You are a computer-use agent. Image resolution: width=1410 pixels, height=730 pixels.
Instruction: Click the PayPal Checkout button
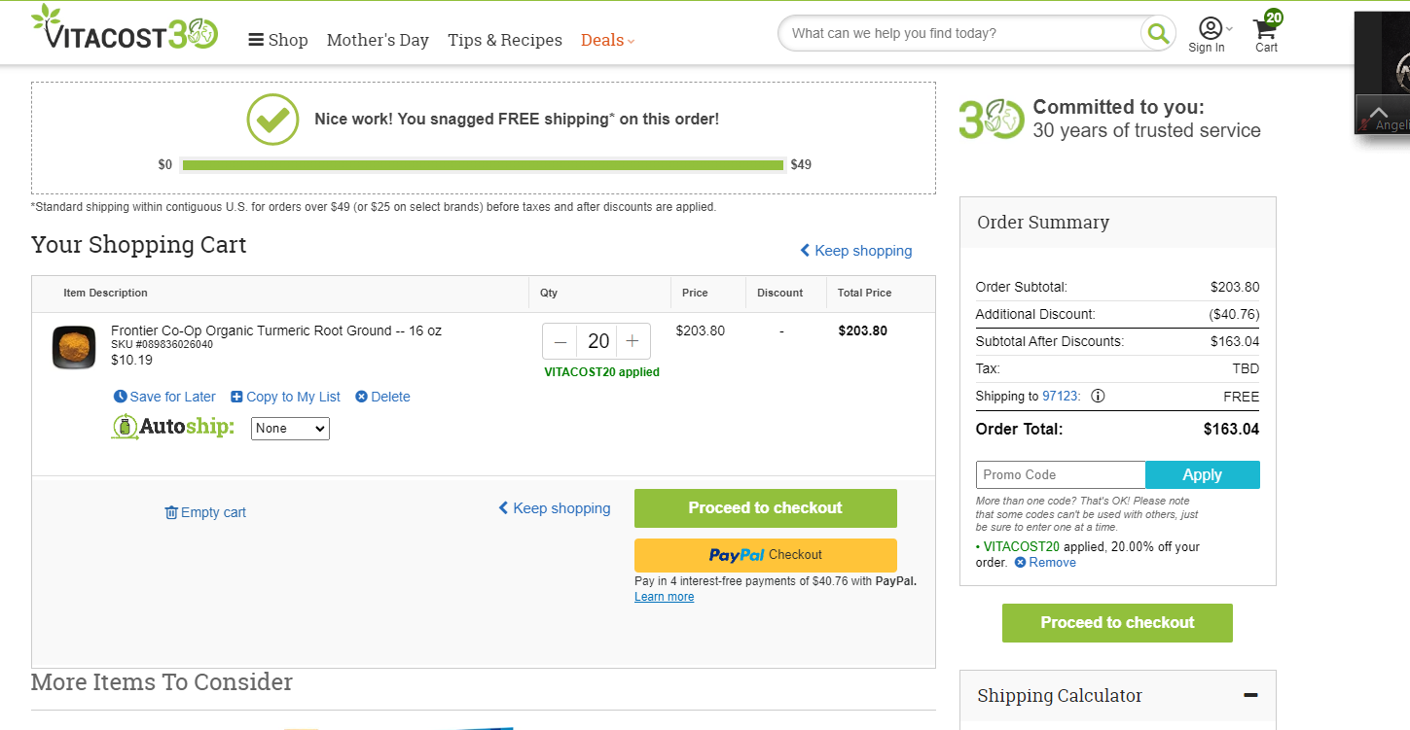(766, 555)
